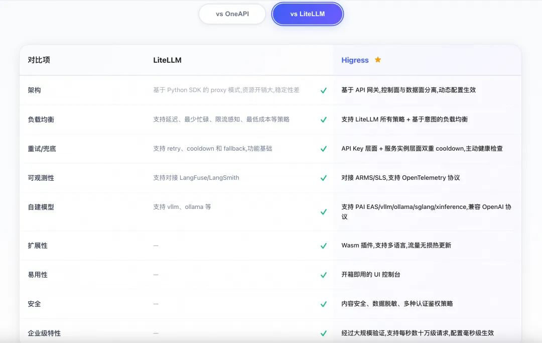Image resolution: width=542 pixels, height=343 pixels.
Task: Select the checkmark beside 扩展性
Action: coord(323,246)
